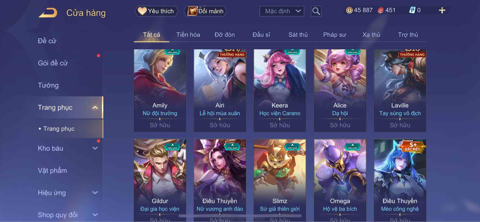Switch to the Sát thủ tab

pos(298,35)
